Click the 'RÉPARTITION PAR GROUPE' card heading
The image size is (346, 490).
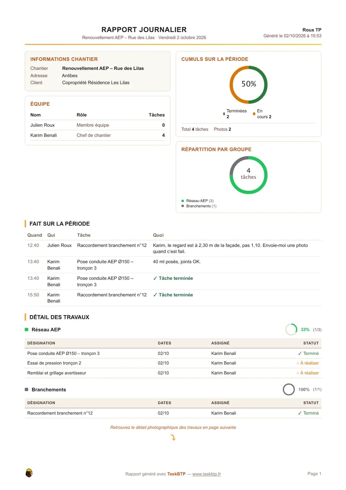coord(216,149)
